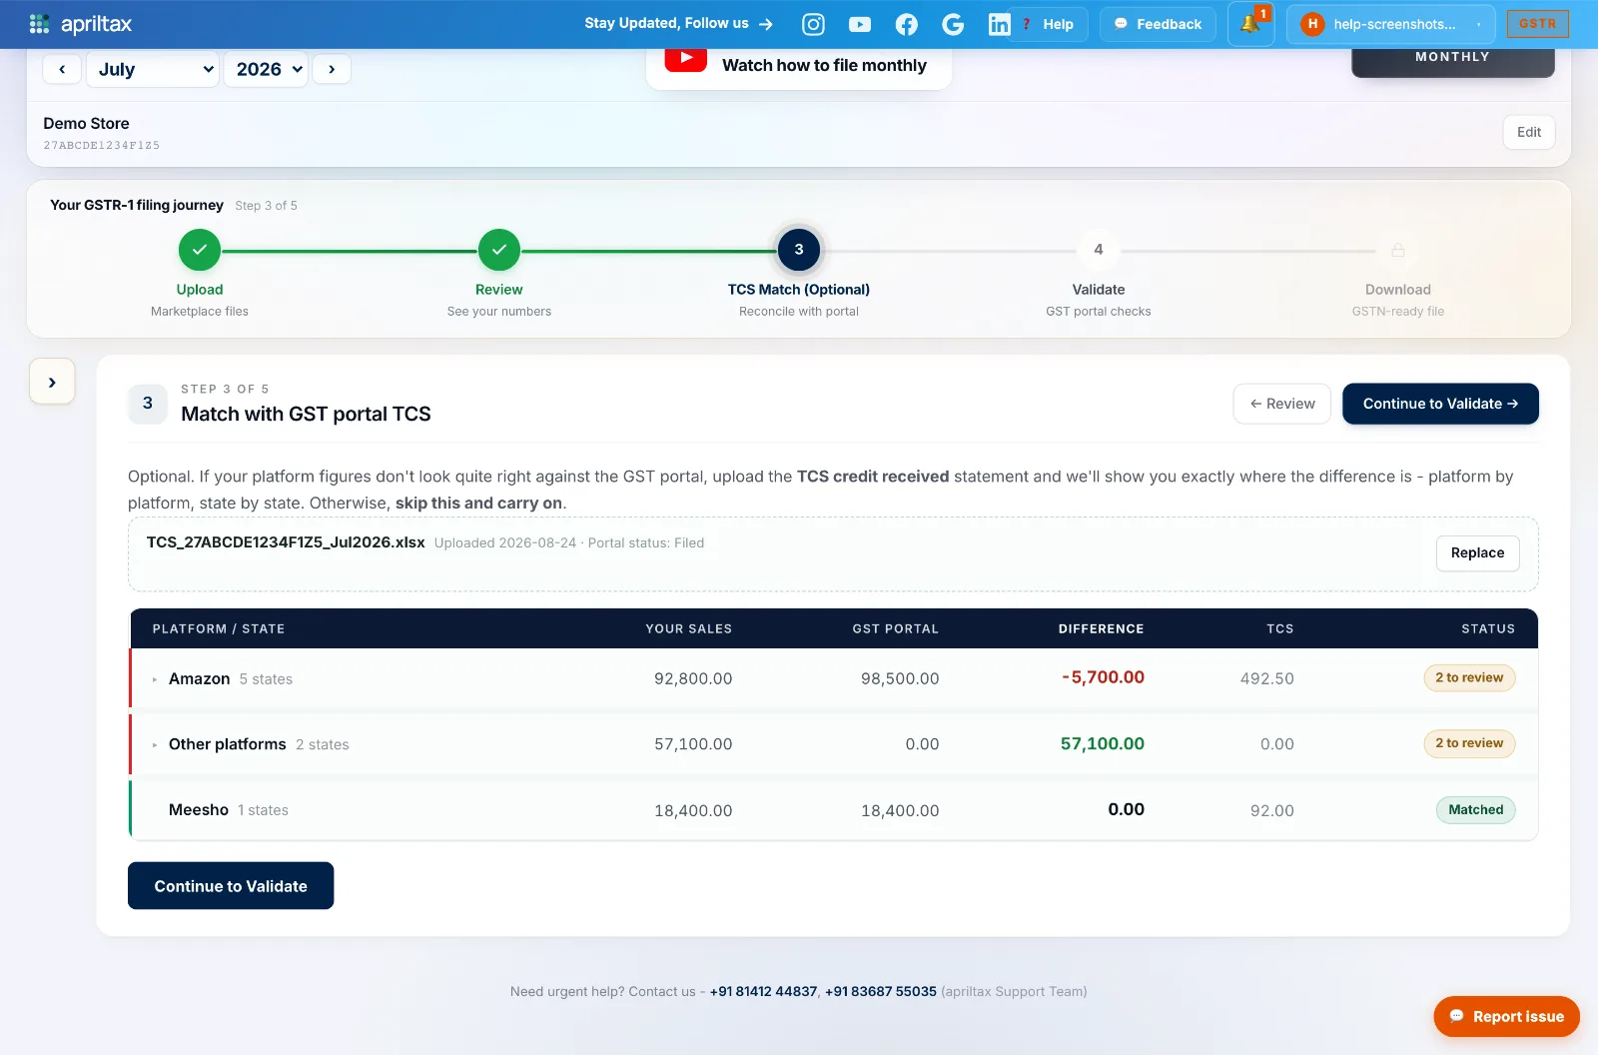Click Other platforms' '2 to review' badge
The width and height of the screenshot is (1598, 1055).
point(1469,743)
